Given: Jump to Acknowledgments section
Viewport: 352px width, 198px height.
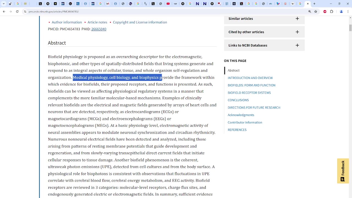Looking at the screenshot, I should point(241,115).
